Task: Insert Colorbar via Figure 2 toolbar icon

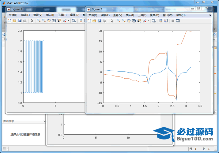Action: click(x=161, y=21)
